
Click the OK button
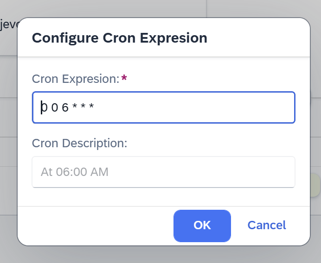(202, 225)
